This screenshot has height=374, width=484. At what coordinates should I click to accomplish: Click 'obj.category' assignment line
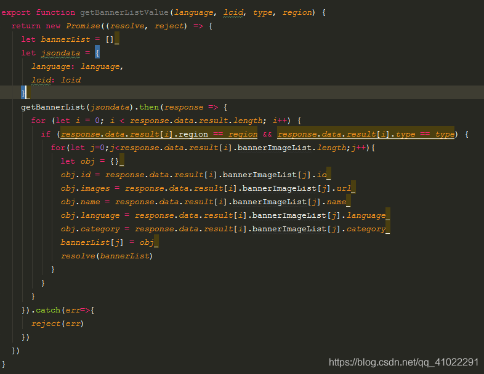pyautogui.click(x=223, y=229)
